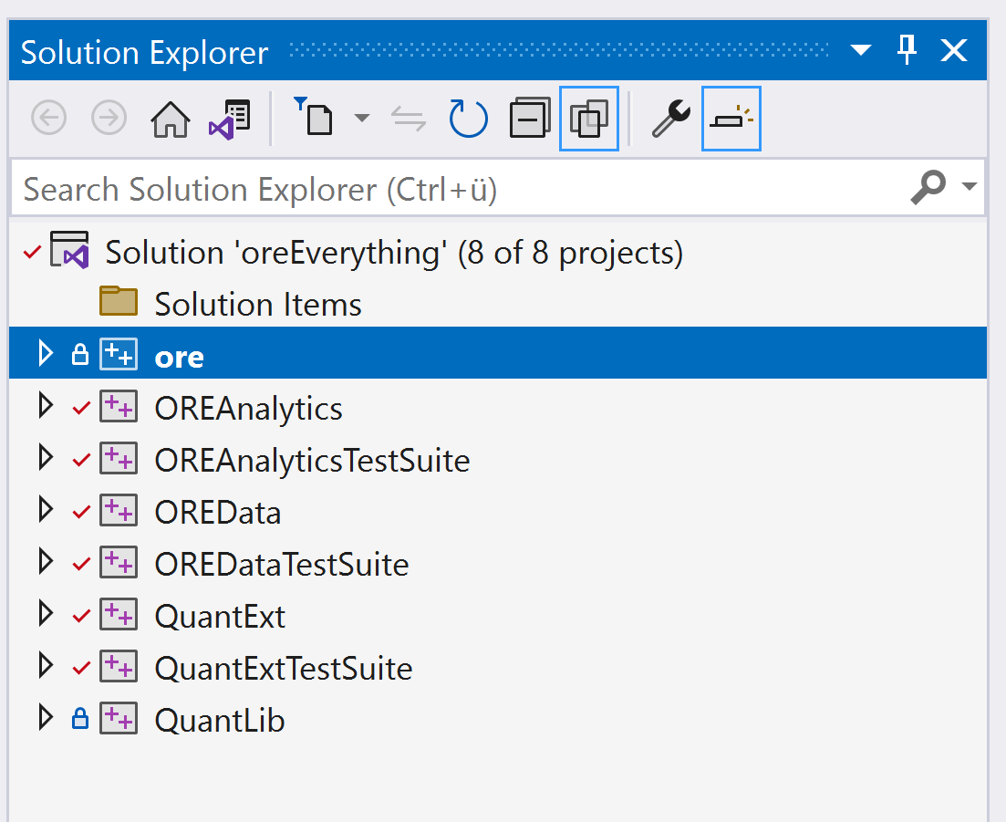Image resolution: width=1006 pixels, height=822 pixels.
Task: Expand the ore project node
Action: [47, 353]
